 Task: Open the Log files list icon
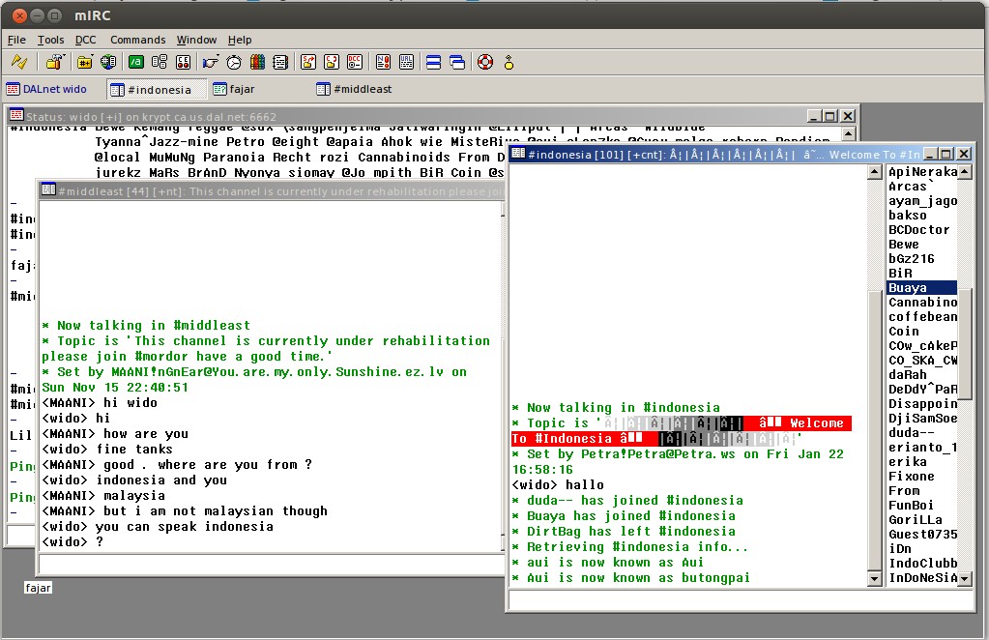click(x=280, y=62)
